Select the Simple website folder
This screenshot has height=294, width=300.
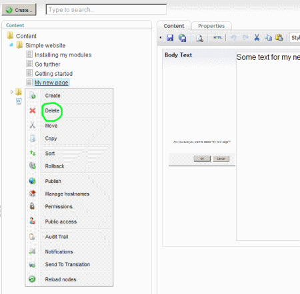tap(45, 45)
